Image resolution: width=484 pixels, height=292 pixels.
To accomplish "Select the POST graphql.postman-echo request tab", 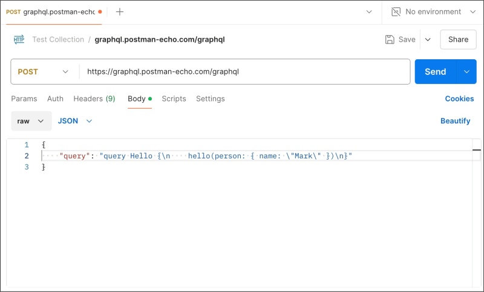I will pos(54,11).
